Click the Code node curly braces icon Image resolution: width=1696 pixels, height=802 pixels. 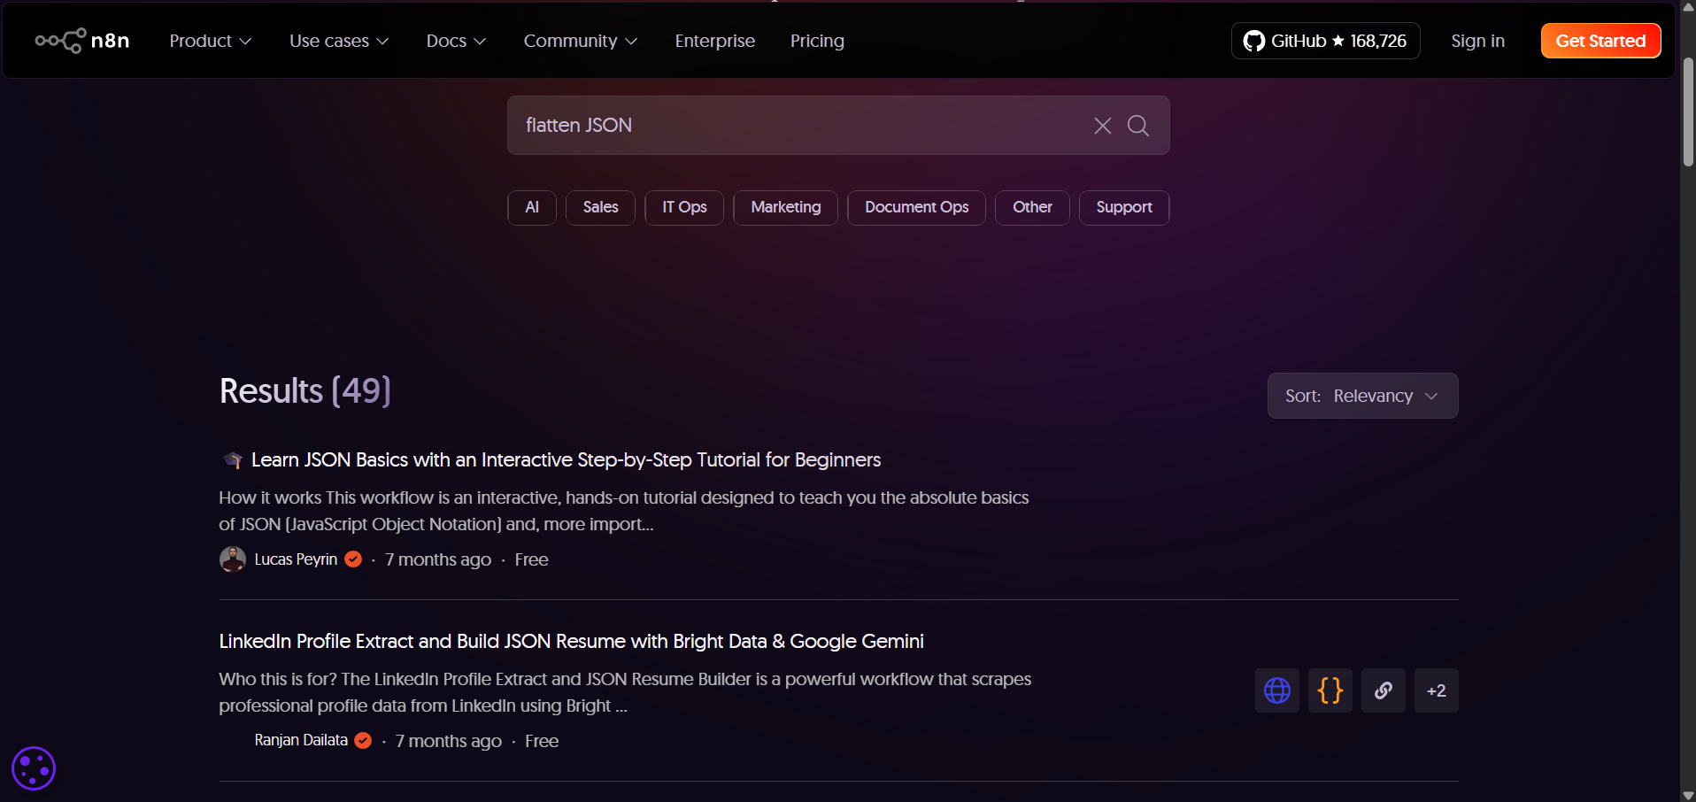(x=1330, y=690)
